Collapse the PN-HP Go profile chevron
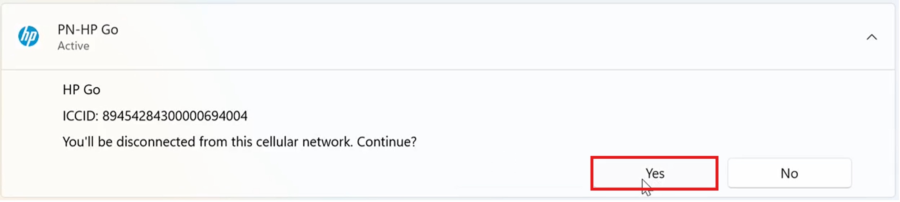900x202 pixels. (x=872, y=37)
